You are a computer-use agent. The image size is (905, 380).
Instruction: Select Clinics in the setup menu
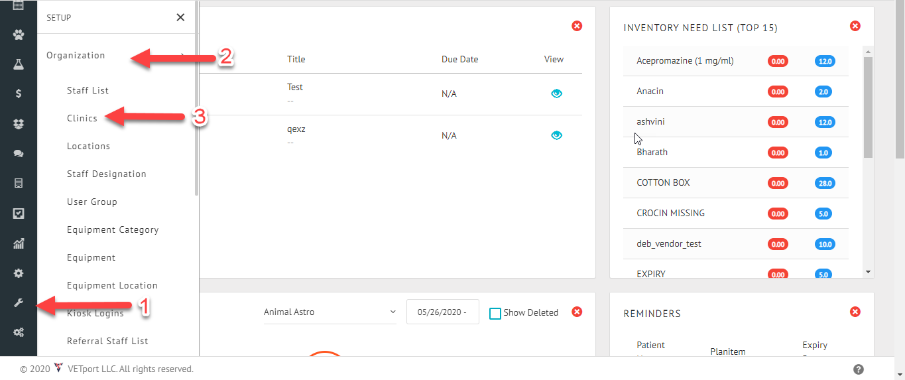click(x=82, y=118)
